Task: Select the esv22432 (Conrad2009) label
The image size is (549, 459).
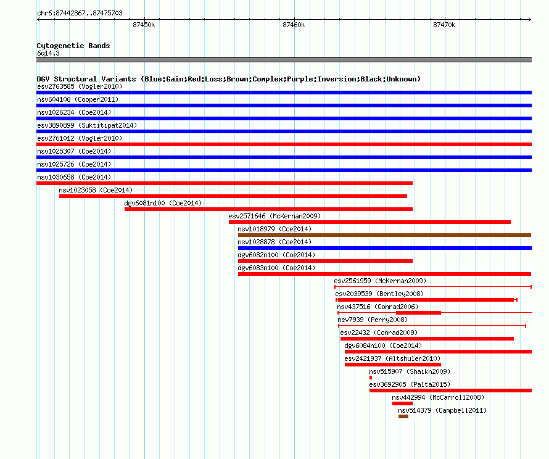Action: point(379,333)
